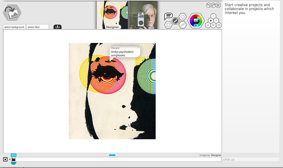283x168 pixels.
Task: Click the chat up input field
Action: 251,159
